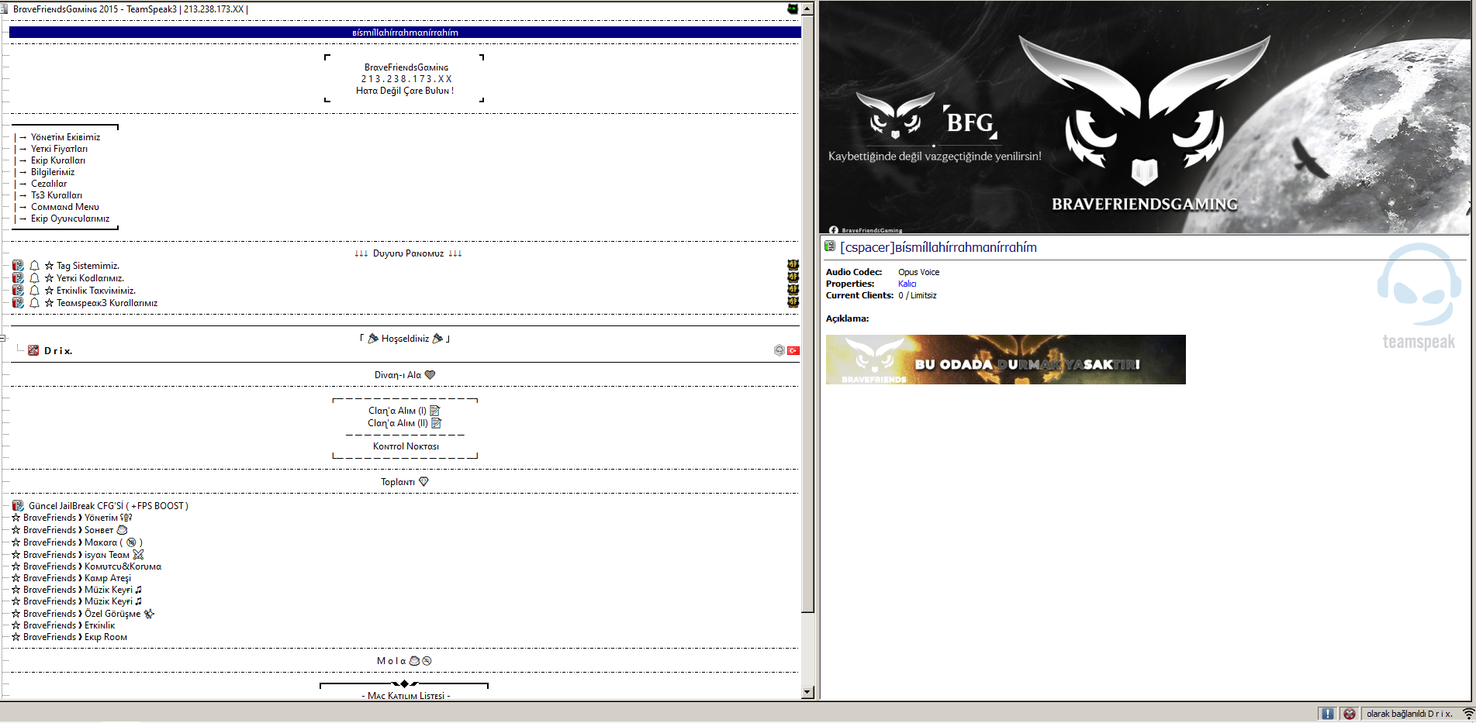Image resolution: width=1476 pixels, height=723 pixels.
Task: Select the Kontrol Noktası channel
Action: pyautogui.click(x=406, y=446)
